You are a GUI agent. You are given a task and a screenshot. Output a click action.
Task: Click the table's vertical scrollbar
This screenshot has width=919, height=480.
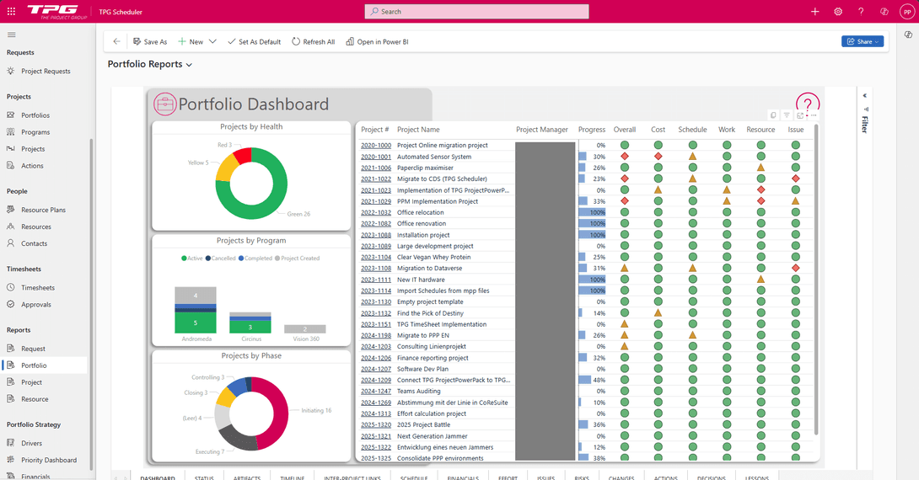tap(816, 280)
